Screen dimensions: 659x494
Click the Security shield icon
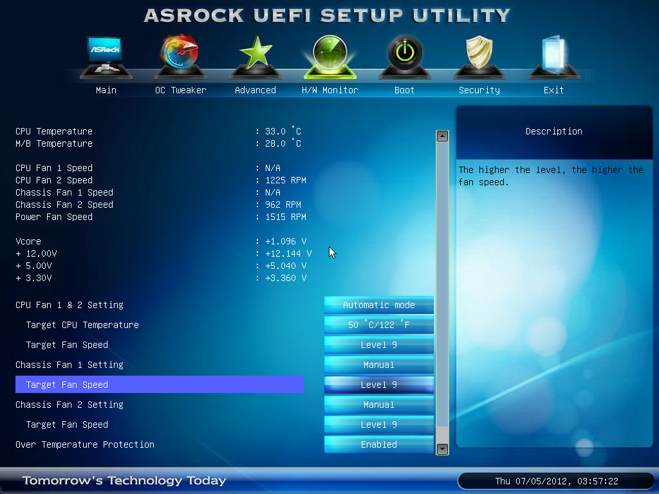tap(479, 57)
